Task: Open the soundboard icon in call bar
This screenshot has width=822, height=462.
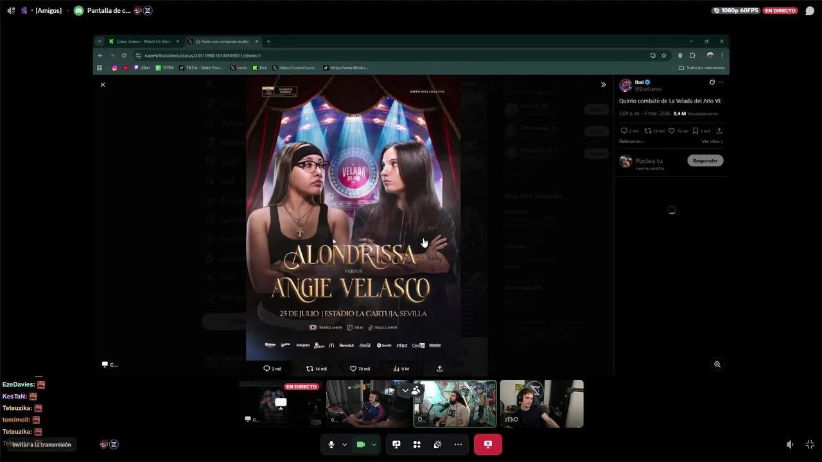Action: [x=437, y=444]
